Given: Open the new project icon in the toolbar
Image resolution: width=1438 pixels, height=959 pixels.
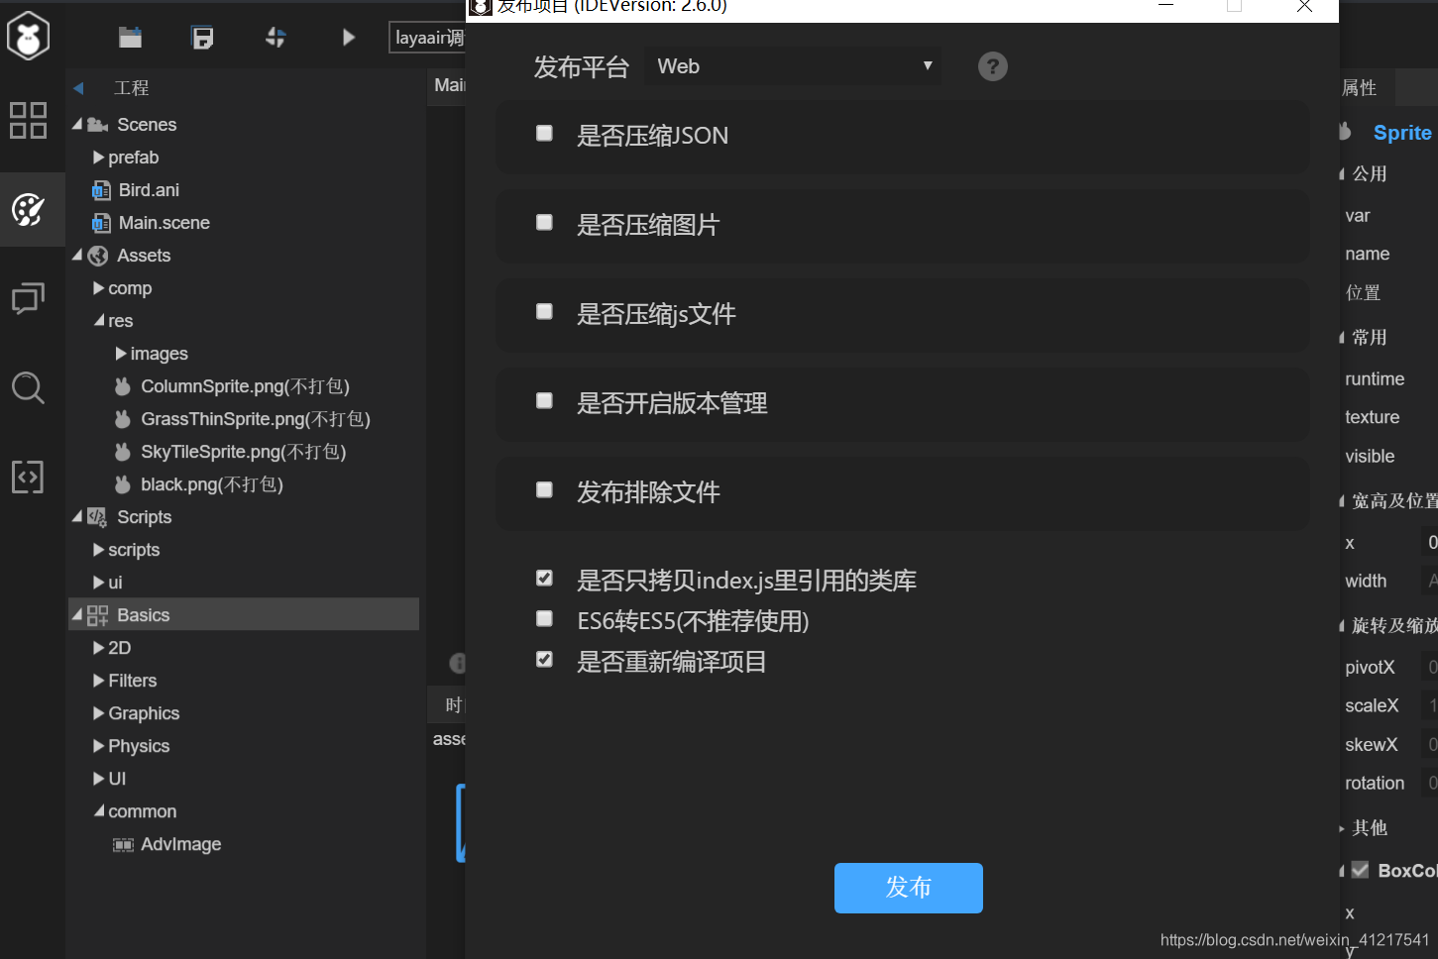Looking at the screenshot, I should pyautogui.click(x=129, y=37).
